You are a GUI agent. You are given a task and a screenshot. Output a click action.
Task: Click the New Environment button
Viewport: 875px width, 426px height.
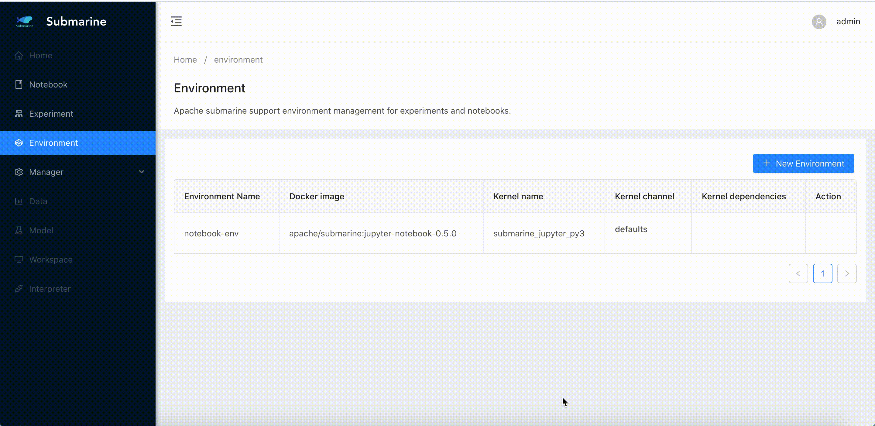[803, 164]
